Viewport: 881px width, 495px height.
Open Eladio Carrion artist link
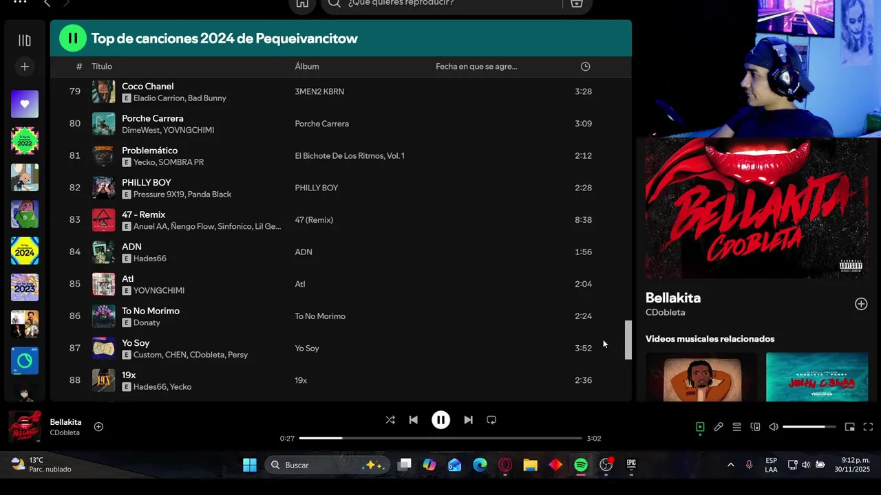pos(159,98)
